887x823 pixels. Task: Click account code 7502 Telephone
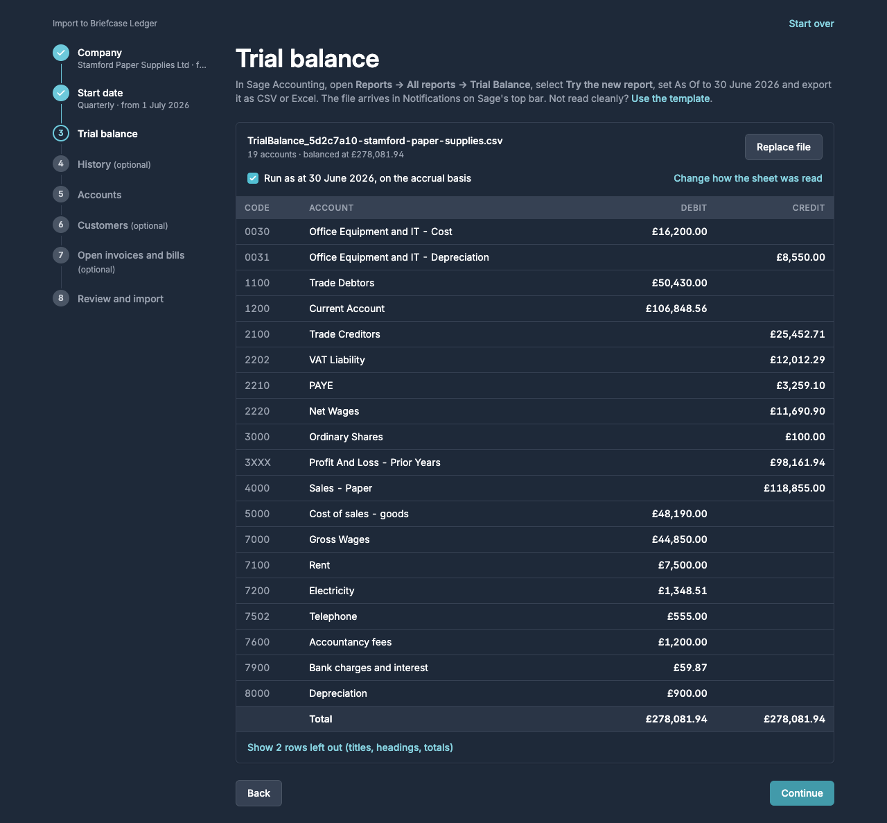(257, 616)
